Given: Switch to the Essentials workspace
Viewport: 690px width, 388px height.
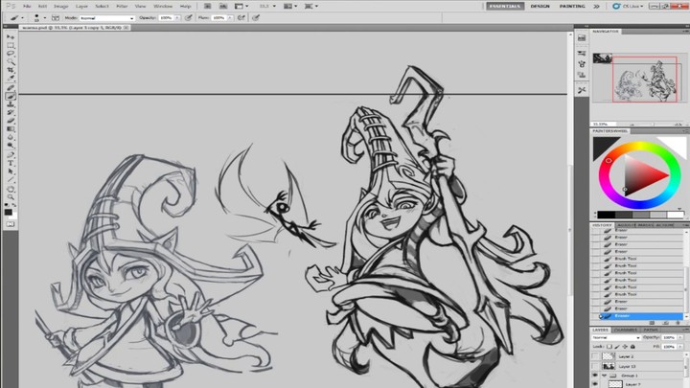Looking at the screenshot, I should click(x=505, y=6).
